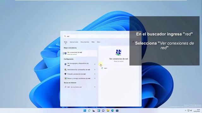
Task: Expand 'Firewall y protección de red' arrow
Action: click(x=95, y=74)
